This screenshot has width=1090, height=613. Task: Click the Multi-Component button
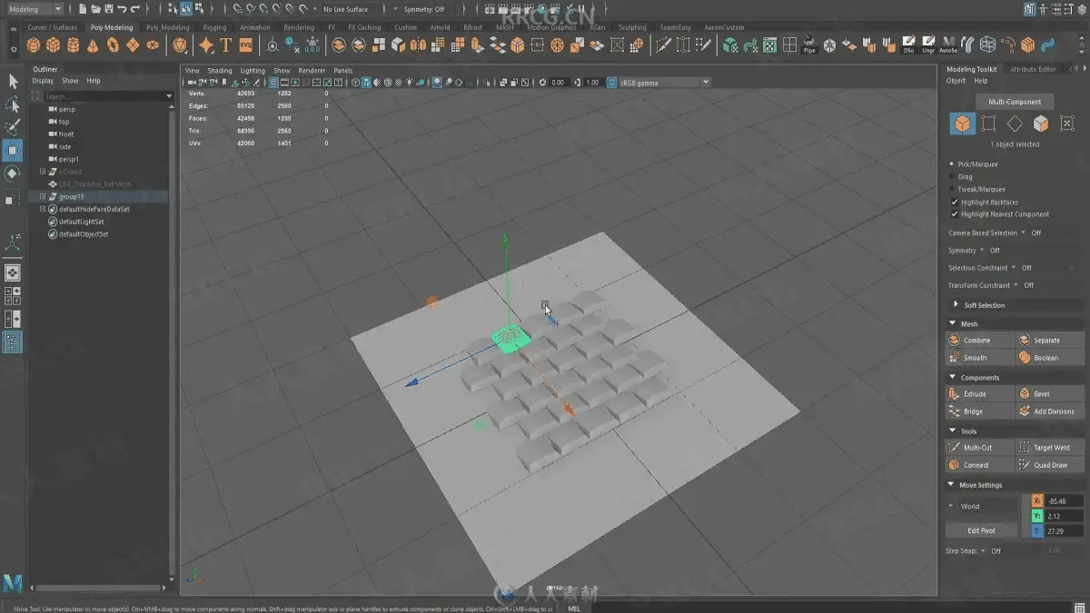coord(1015,102)
